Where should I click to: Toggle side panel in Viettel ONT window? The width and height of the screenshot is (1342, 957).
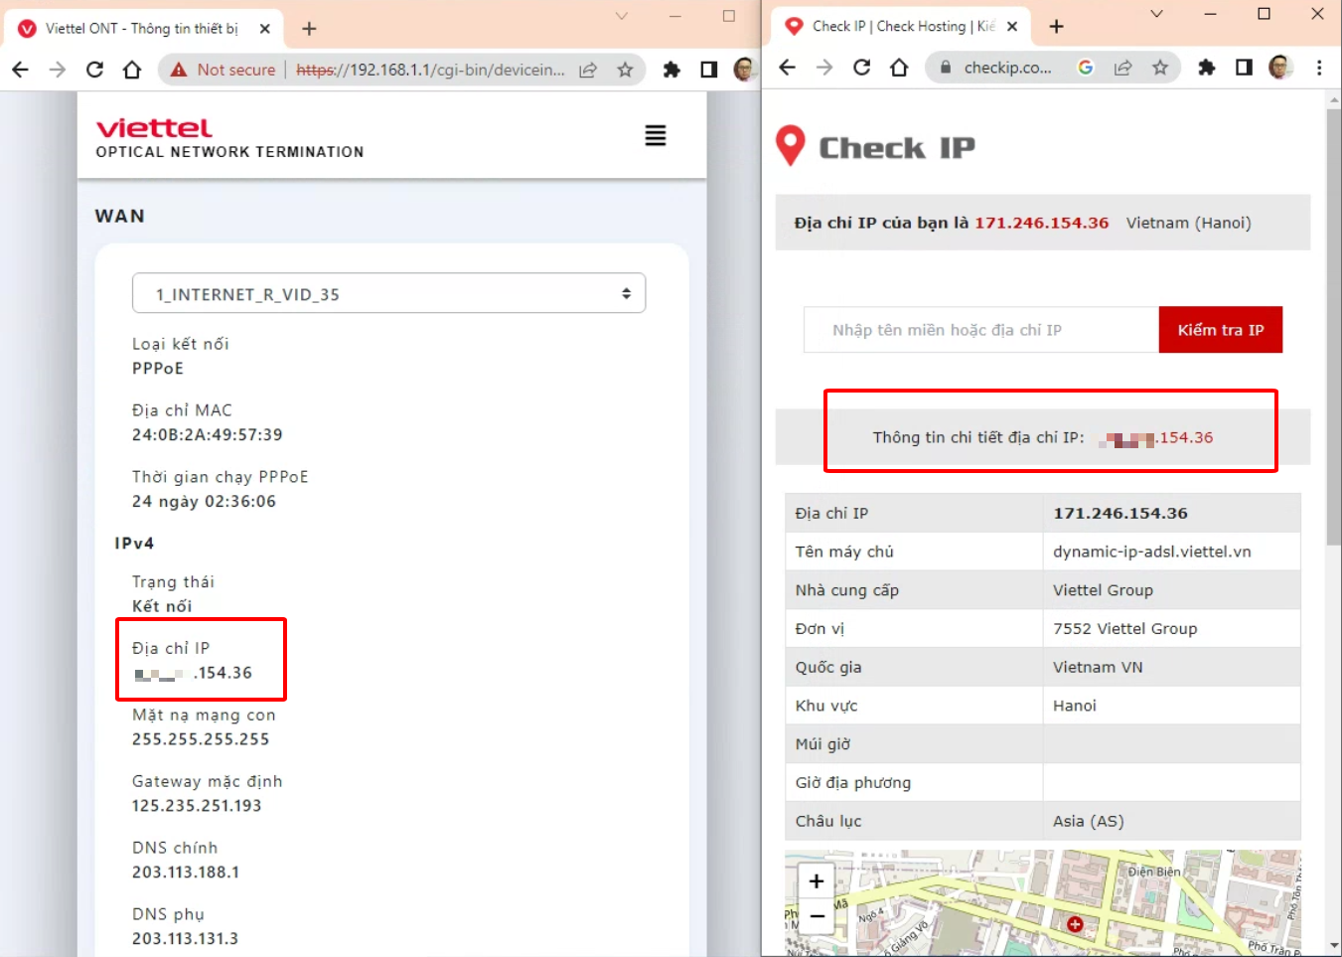tap(708, 70)
